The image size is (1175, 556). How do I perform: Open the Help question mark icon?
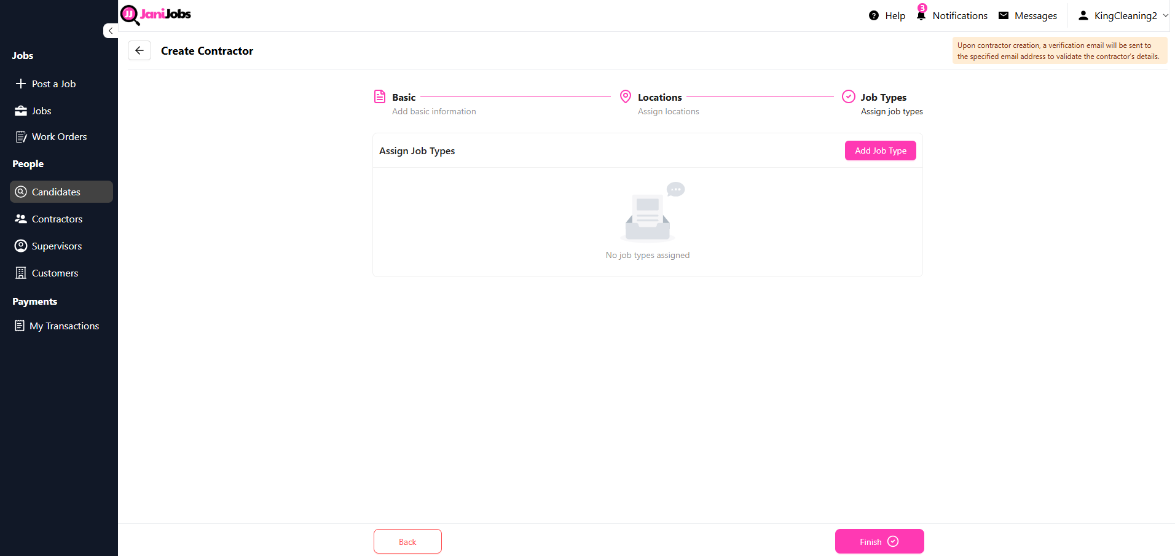point(874,15)
